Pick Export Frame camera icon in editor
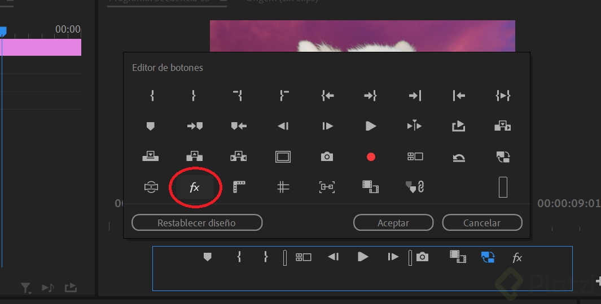 tap(327, 157)
